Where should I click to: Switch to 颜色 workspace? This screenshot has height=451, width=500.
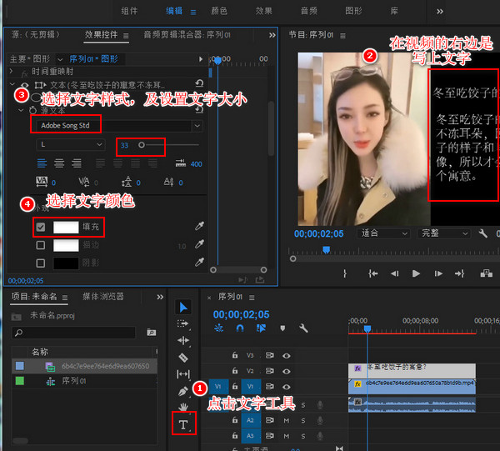pyautogui.click(x=219, y=11)
